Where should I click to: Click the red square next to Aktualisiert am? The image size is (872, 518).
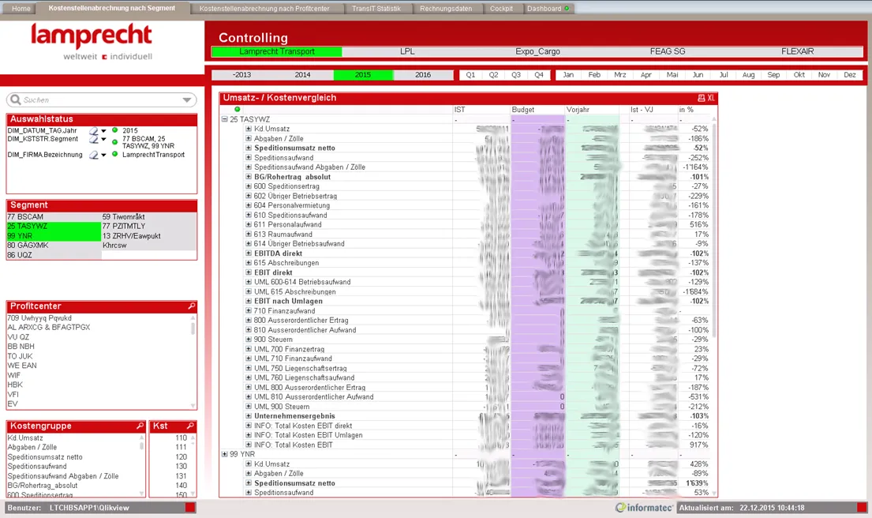pos(862,508)
